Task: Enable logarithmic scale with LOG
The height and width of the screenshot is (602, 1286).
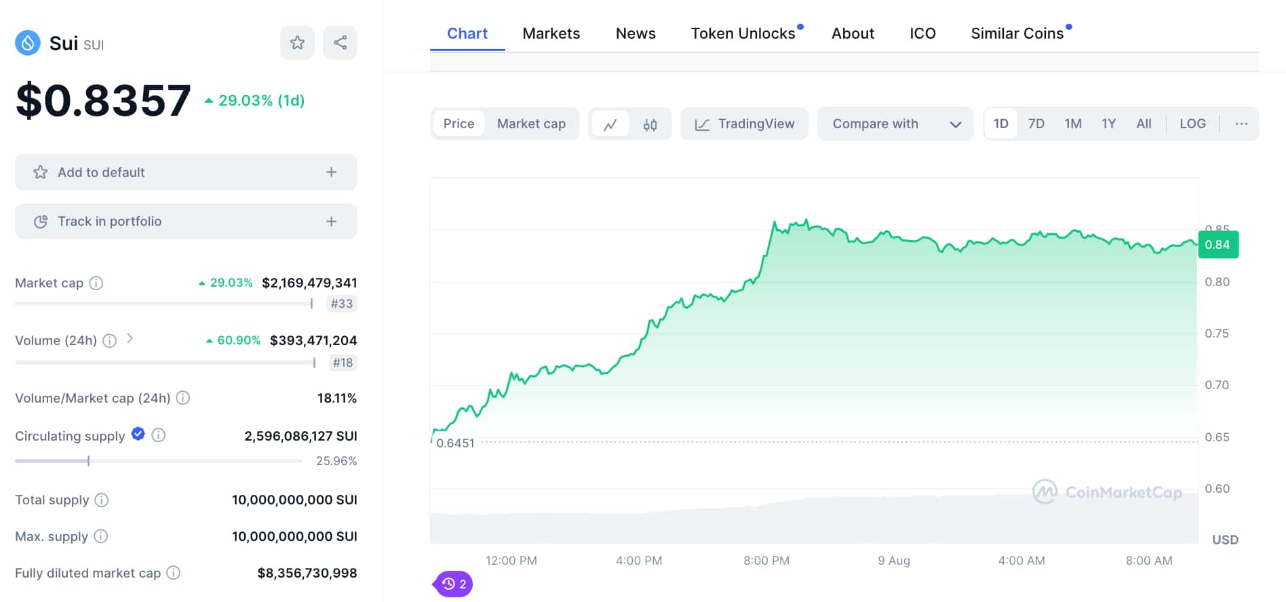Action: pos(1192,123)
